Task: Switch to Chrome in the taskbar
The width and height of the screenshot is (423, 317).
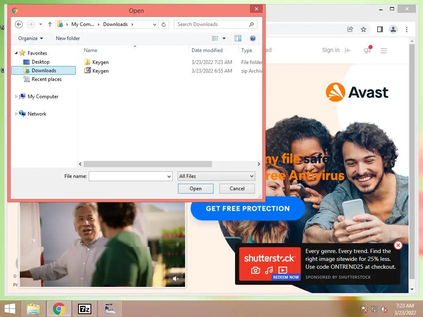Action: coord(59,309)
